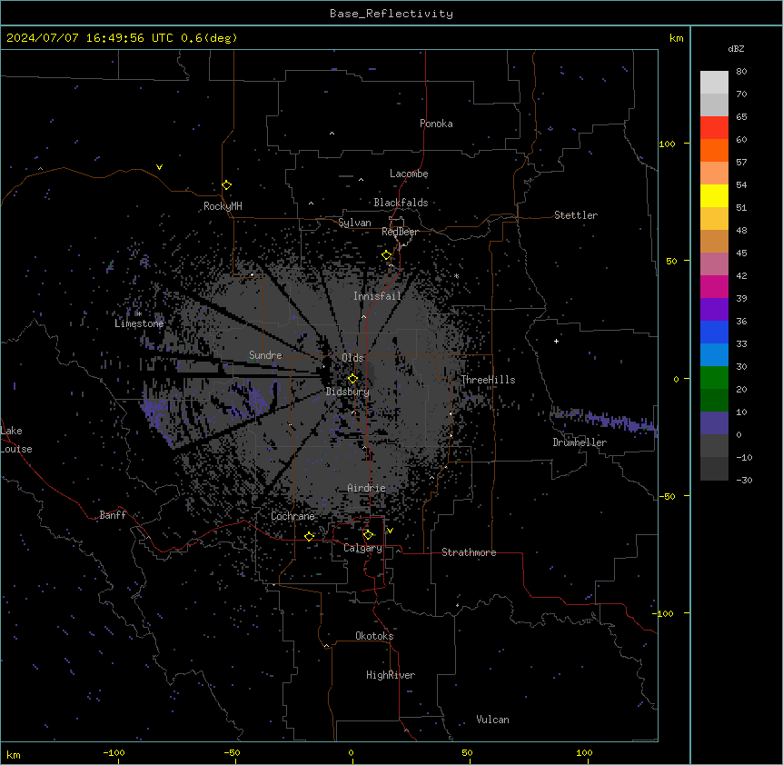This screenshot has height=765, width=783.
Task: Click the yellow V marker east of Calgary
Action: coord(390,531)
